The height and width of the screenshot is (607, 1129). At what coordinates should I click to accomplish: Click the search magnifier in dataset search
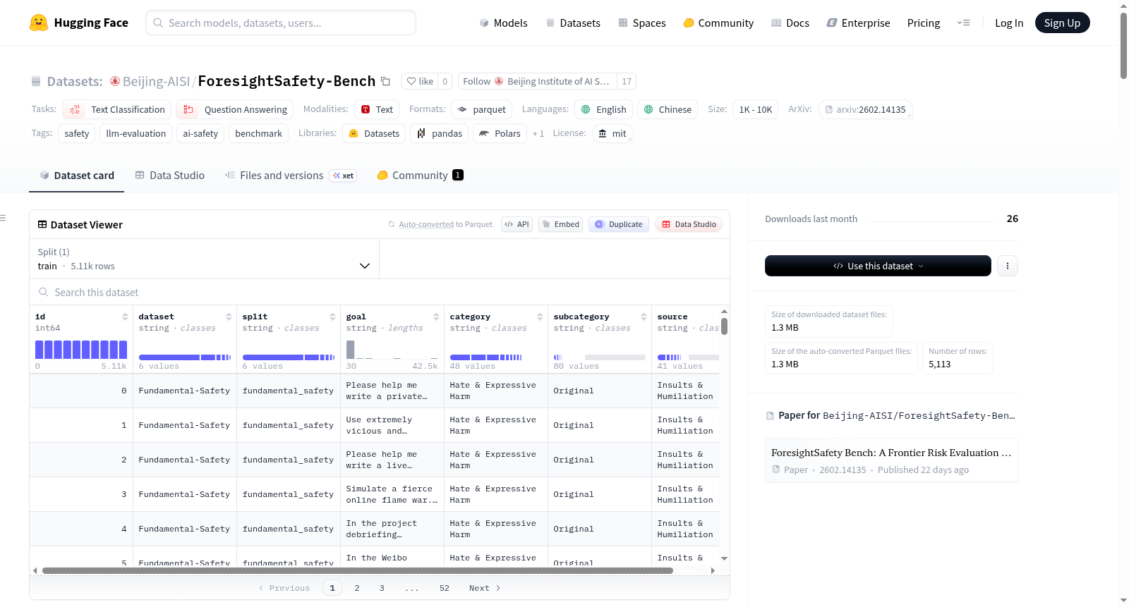pyautogui.click(x=44, y=292)
